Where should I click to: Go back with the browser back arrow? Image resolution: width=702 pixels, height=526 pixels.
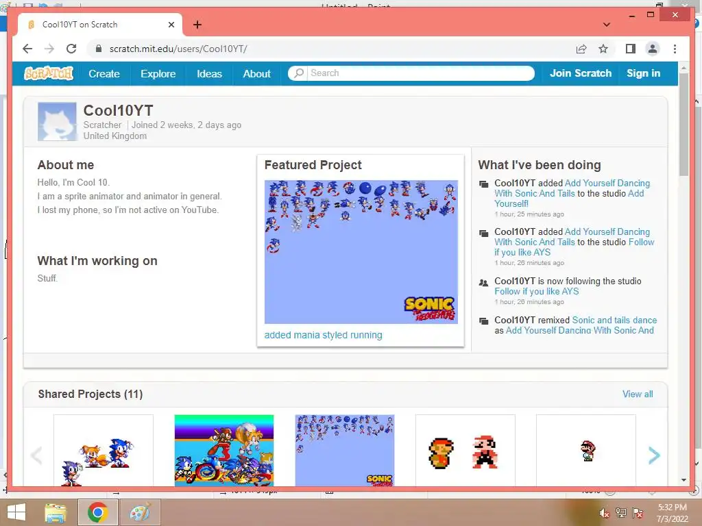coord(27,49)
